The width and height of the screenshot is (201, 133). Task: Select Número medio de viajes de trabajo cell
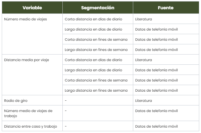(28, 113)
